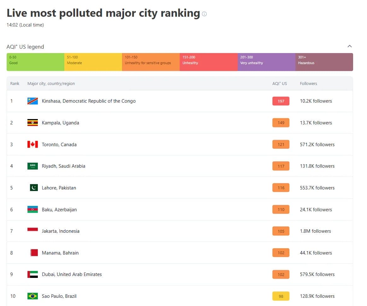Collapse the AQI US legend chevron
Viewport: 367px width, 306px height.
(349, 46)
